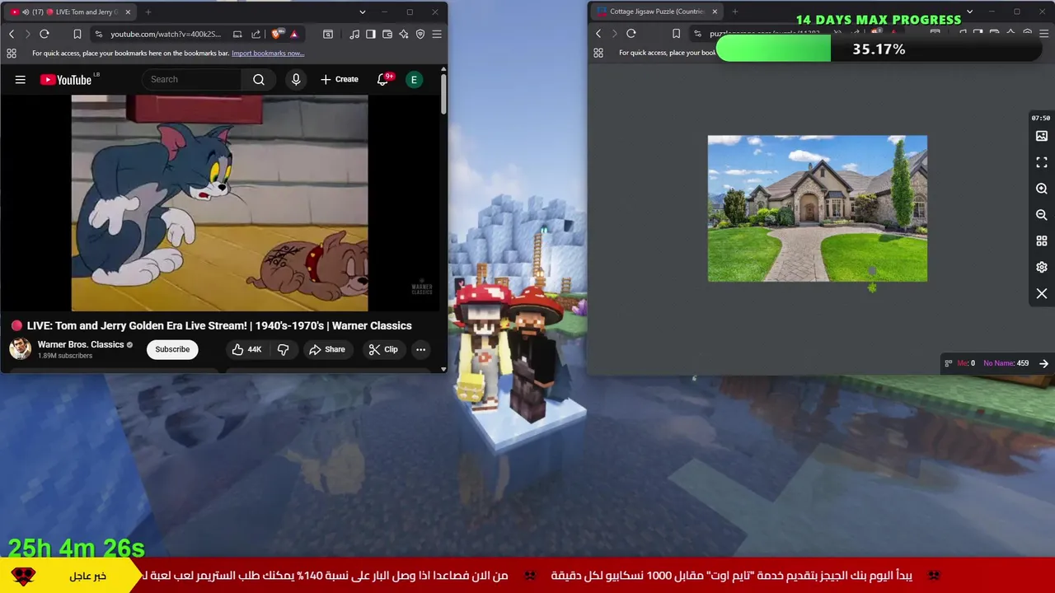Click Import bookmarks now link
This screenshot has width=1055, height=593.
click(x=268, y=53)
